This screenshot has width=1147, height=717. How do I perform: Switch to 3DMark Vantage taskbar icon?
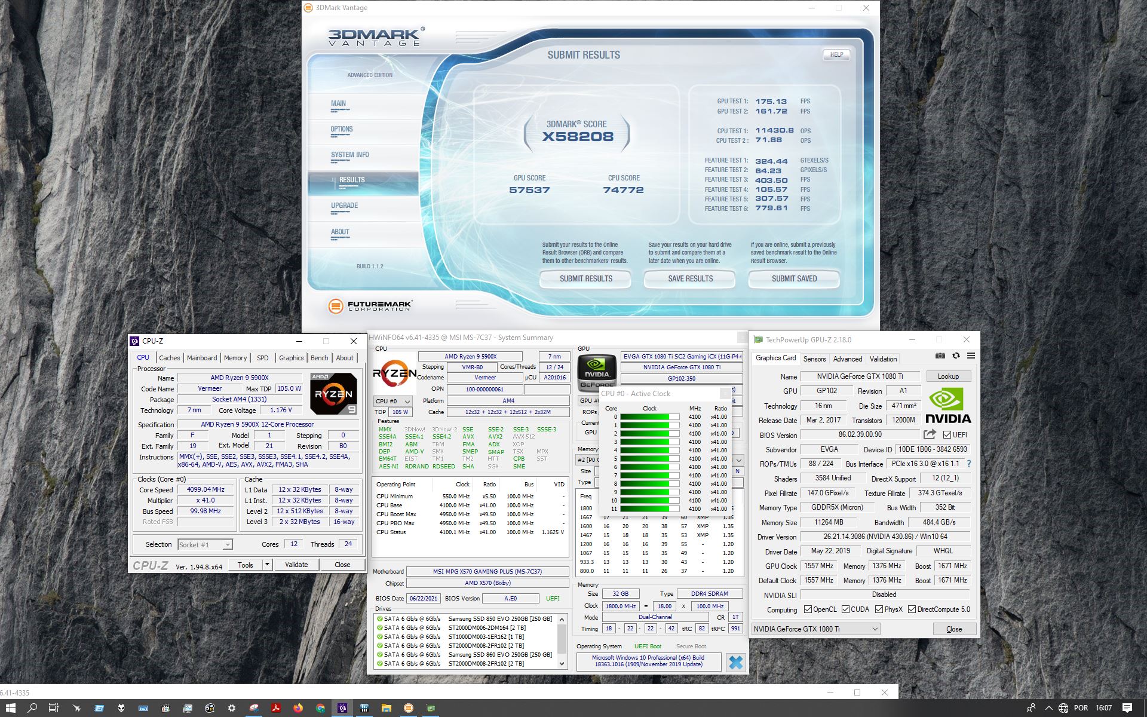[x=409, y=708]
